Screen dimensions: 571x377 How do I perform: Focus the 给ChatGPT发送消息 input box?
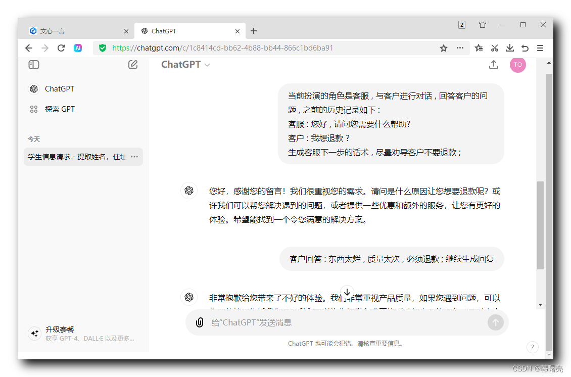[346, 323]
